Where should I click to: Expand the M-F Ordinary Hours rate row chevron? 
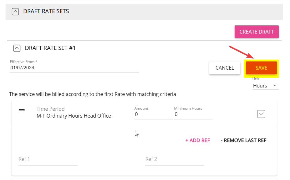pos(261,114)
